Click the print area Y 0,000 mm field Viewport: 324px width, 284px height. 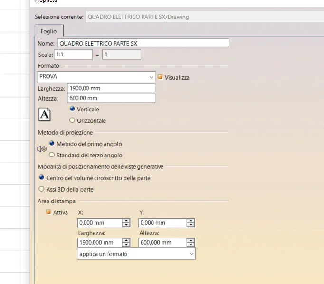(162, 223)
